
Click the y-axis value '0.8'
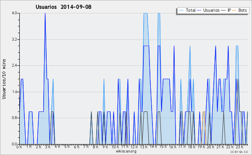click(15, 118)
